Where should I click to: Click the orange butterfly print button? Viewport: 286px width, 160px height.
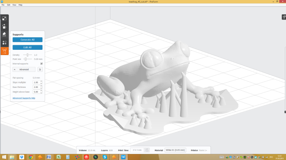(x=4, y=50)
